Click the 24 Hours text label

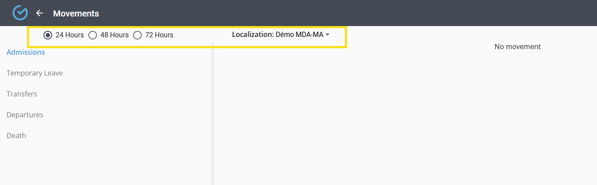point(70,35)
